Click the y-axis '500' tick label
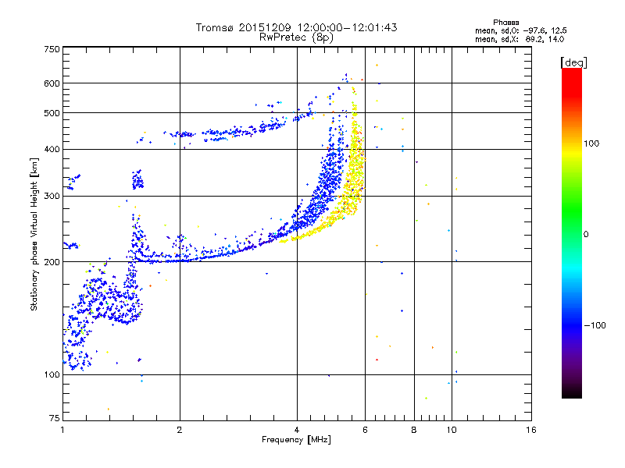 click(x=52, y=113)
